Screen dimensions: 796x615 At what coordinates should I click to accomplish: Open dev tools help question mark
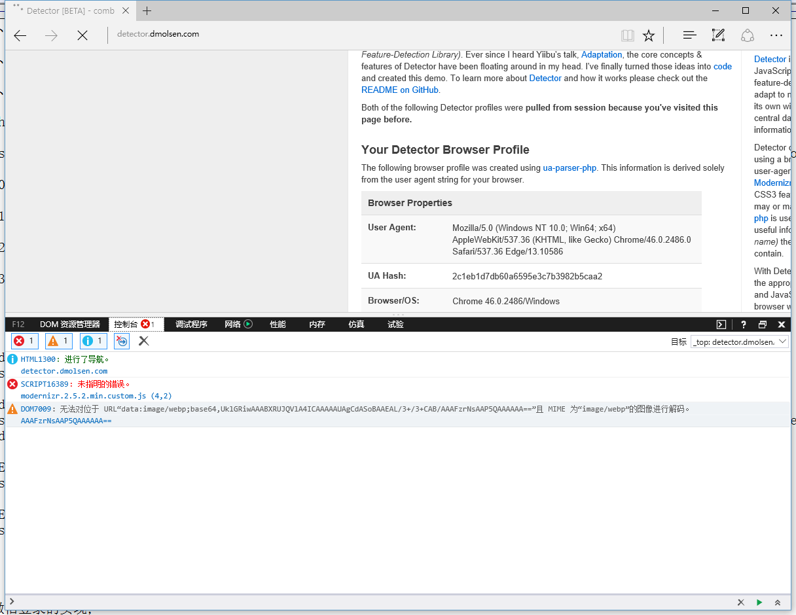coord(743,325)
